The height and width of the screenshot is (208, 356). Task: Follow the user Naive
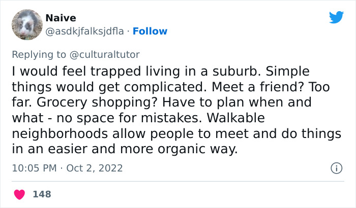151,31
